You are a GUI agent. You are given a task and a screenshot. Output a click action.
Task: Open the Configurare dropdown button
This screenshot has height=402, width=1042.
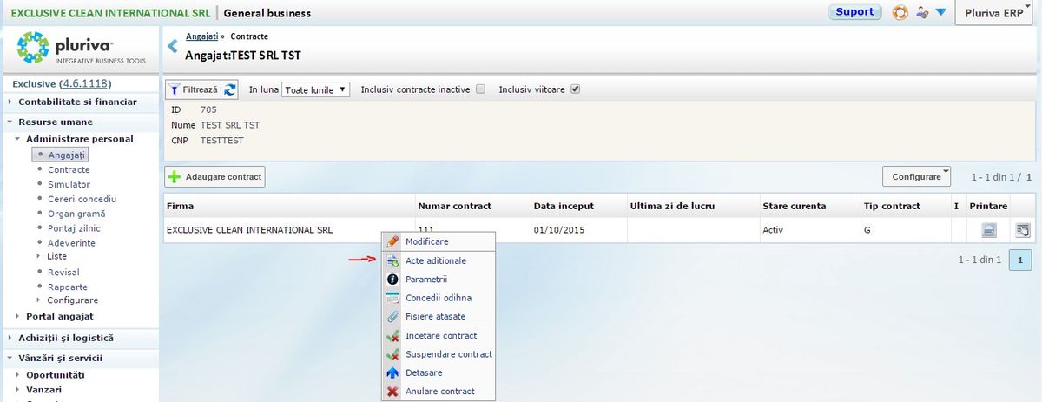(917, 176)
